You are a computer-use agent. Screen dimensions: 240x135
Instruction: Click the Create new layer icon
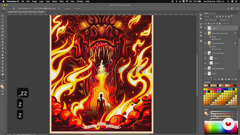coord(232,79)
